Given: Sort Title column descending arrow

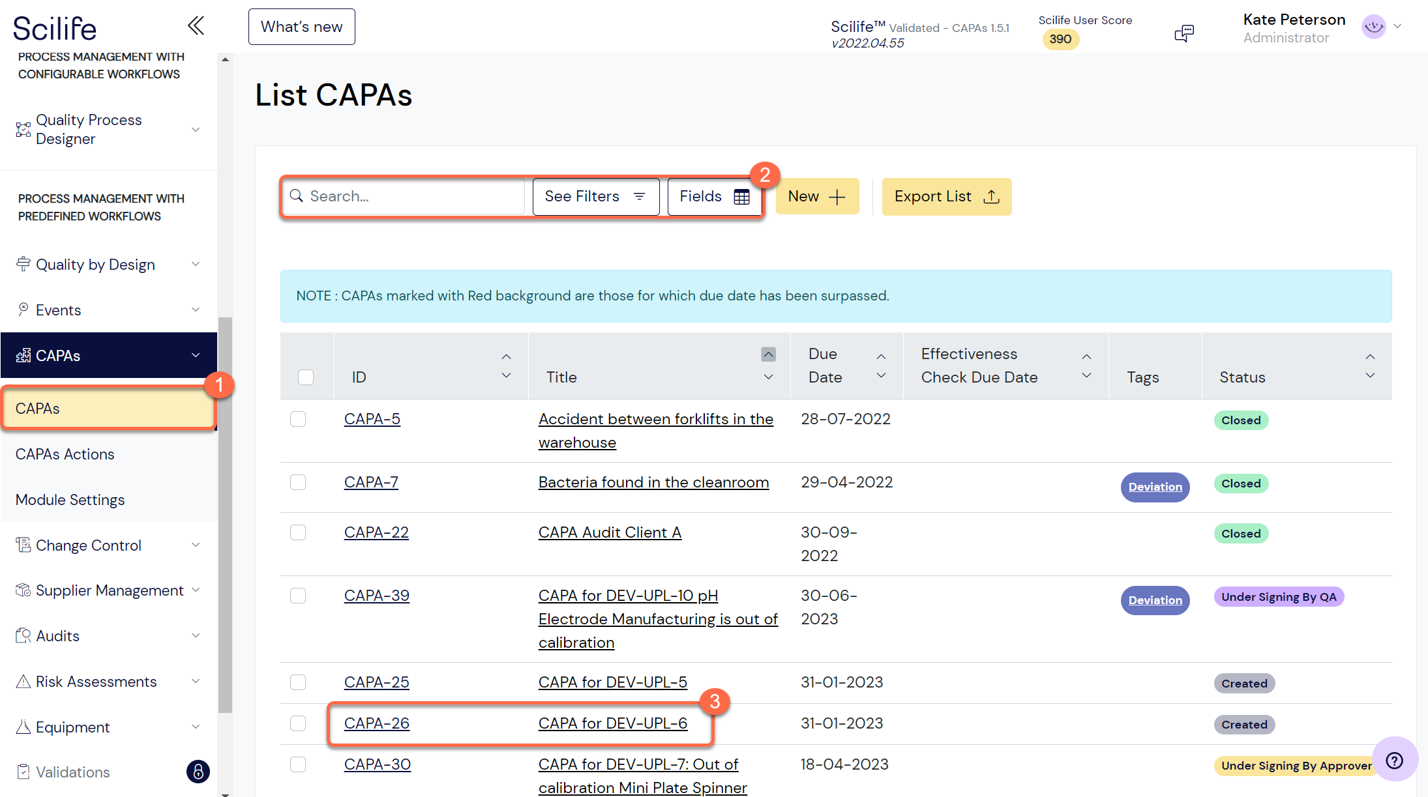Looking at the screenshot, I should pos(769,377).
